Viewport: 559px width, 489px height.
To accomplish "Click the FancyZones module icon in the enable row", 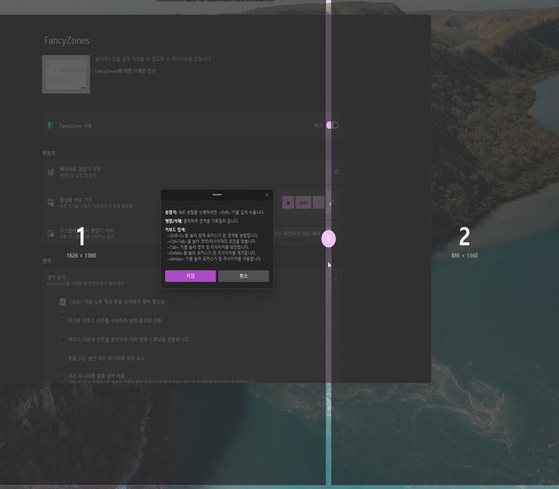I will coord(51,125).
